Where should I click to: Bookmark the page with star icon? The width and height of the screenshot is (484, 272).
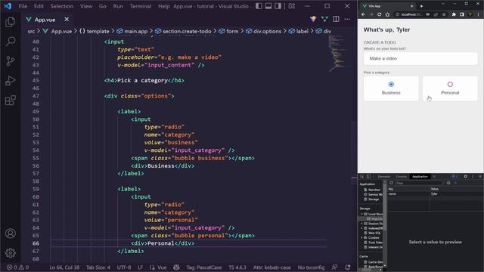pos(444,14)
